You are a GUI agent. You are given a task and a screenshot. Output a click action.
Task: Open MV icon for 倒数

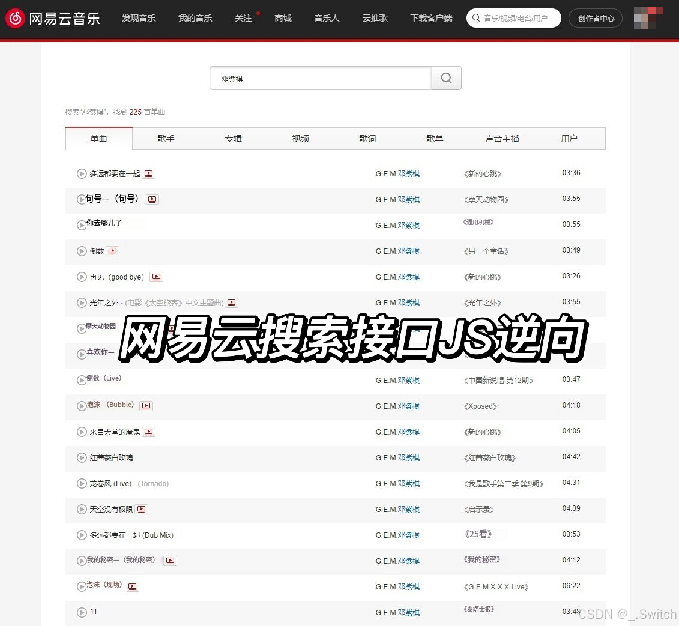point(113,251)
